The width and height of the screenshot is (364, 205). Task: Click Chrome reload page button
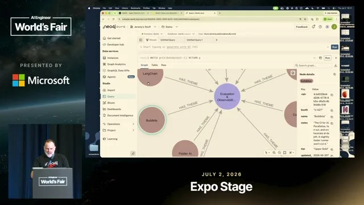(114, 19)
